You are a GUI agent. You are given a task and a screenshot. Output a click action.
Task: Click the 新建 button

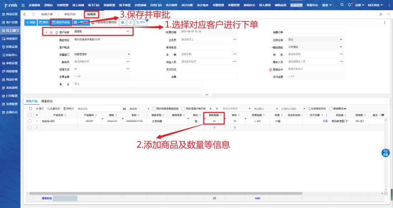31,23
